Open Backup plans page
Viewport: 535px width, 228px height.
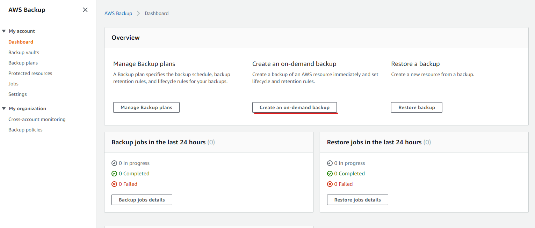coord(23,63)
